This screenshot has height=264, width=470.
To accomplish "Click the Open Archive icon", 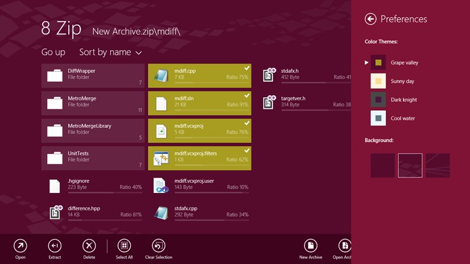I will [345, 246].
